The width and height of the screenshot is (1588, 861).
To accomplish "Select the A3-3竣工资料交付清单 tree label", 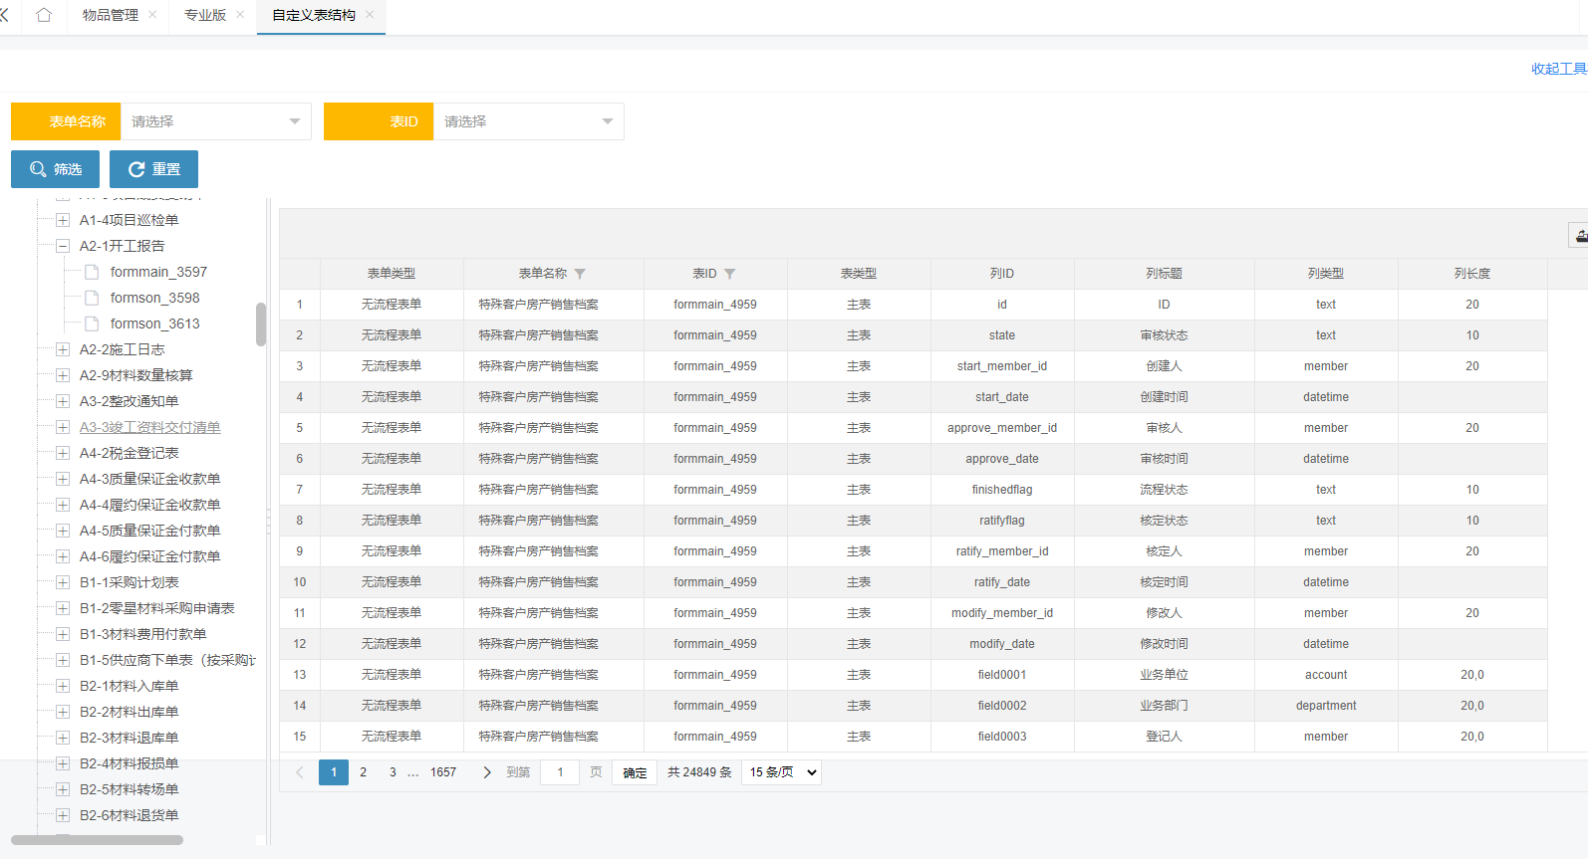I will click(150, 427).
